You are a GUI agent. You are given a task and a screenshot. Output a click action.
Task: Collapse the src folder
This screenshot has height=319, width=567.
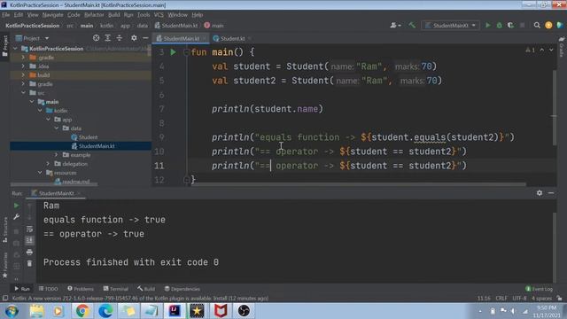coord(24,93)
